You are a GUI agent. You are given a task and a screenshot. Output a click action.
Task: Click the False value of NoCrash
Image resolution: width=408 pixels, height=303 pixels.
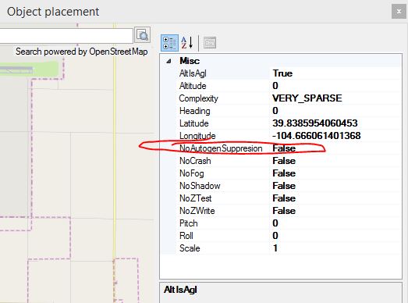tap(284, 161)
